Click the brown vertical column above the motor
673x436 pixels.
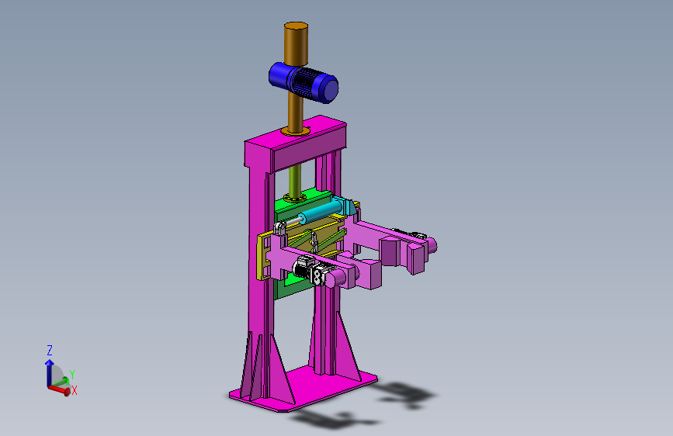pyautogui.click(x=297, y=43)
